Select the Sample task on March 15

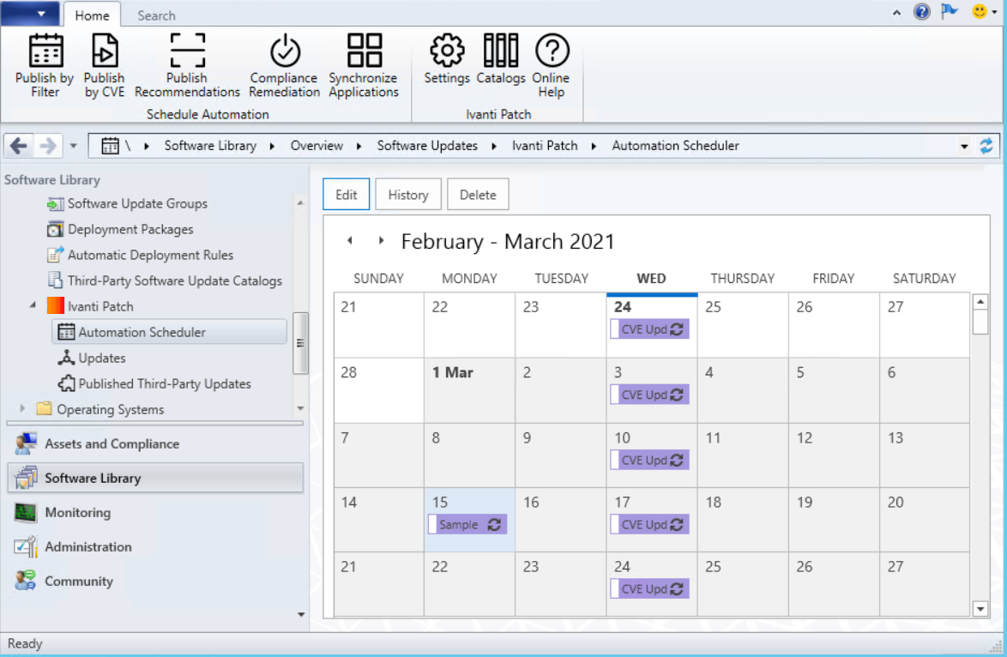tap(467, 525)
